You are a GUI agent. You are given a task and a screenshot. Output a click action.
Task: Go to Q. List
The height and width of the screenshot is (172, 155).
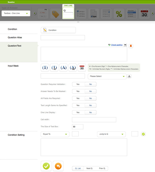coord(78,168)
